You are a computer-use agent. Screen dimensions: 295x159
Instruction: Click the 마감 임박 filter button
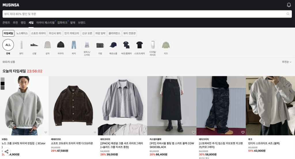coord(100,33)
